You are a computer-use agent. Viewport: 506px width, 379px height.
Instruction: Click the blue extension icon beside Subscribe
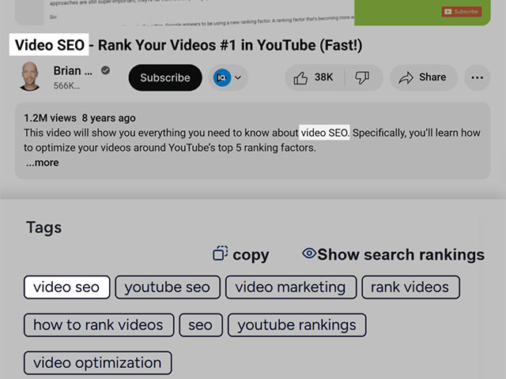[222, 77]
